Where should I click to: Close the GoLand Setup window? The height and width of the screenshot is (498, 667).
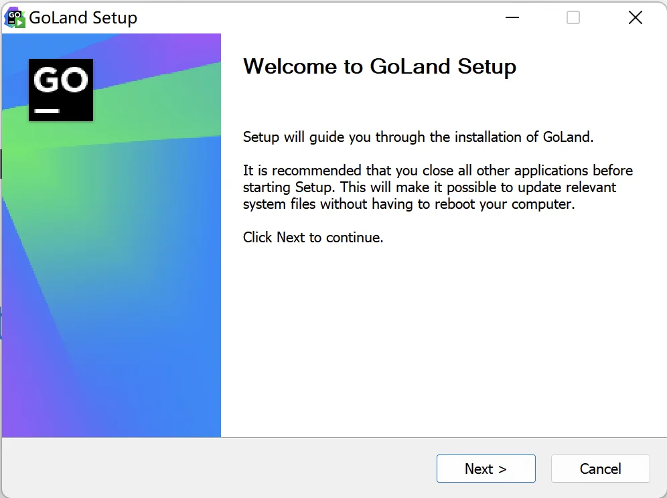[635, 17]
